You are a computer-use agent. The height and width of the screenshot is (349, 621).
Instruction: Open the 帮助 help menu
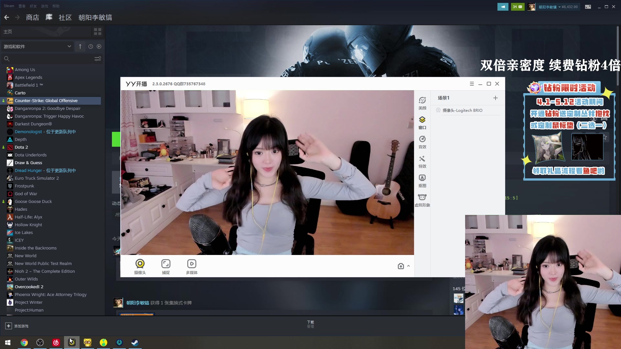[56, 6]
